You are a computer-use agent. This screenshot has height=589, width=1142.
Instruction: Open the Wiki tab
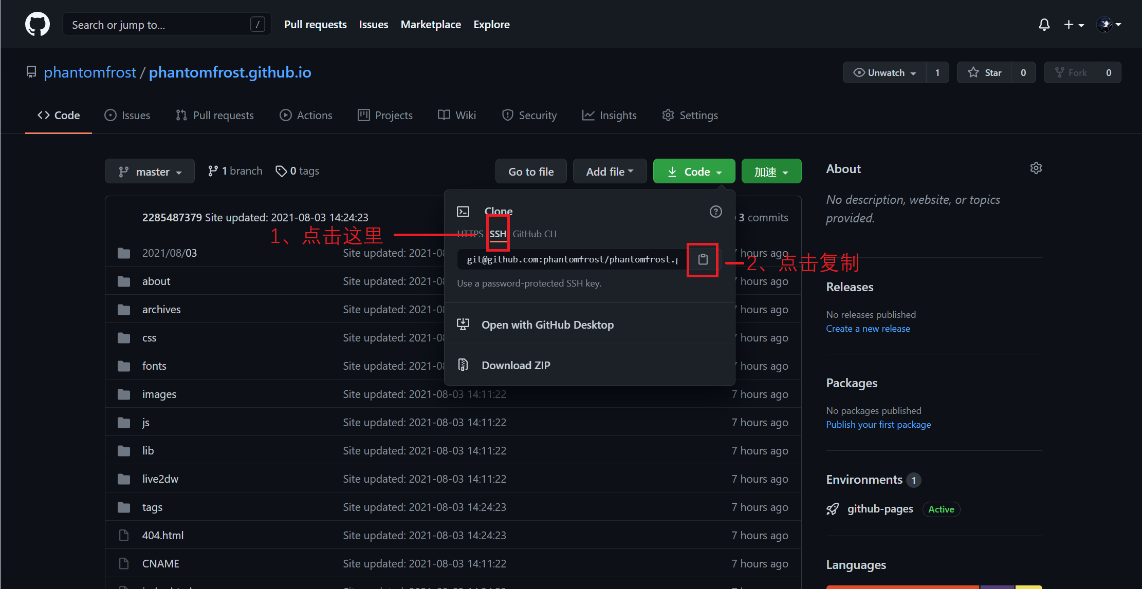click(x=457, y=115)
